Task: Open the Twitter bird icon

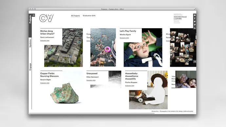Action: point(195,22)
